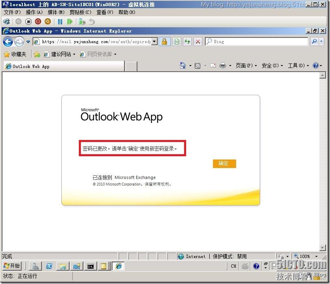The width and height of the screenshot is (330, 284).
Task: Click the on-screen keyboard icon in language bar
Action: click(245, 267)
